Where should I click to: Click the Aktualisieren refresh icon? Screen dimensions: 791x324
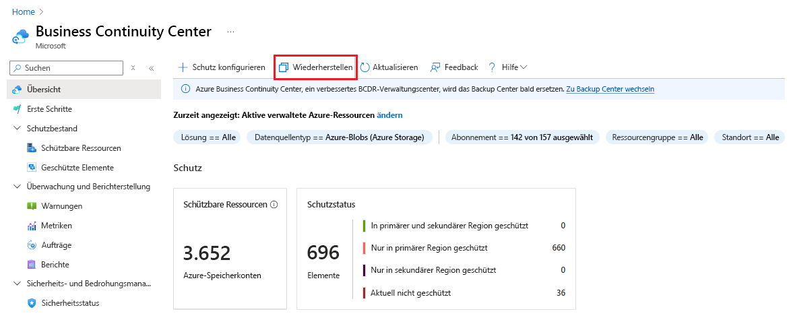(365, 67)
